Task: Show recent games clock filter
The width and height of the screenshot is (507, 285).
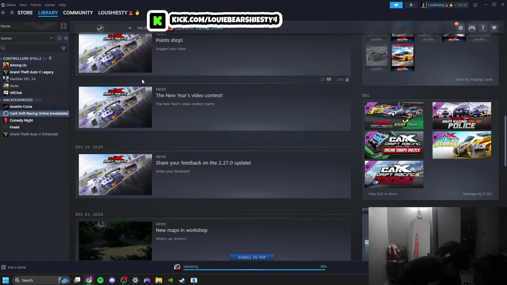Action: (x=59, y=38)
